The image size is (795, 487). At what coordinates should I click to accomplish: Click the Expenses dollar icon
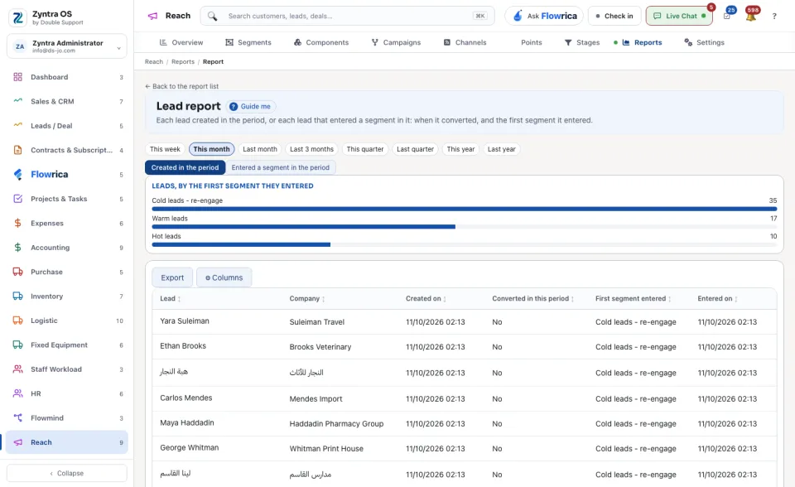click(x=17, y=224)
